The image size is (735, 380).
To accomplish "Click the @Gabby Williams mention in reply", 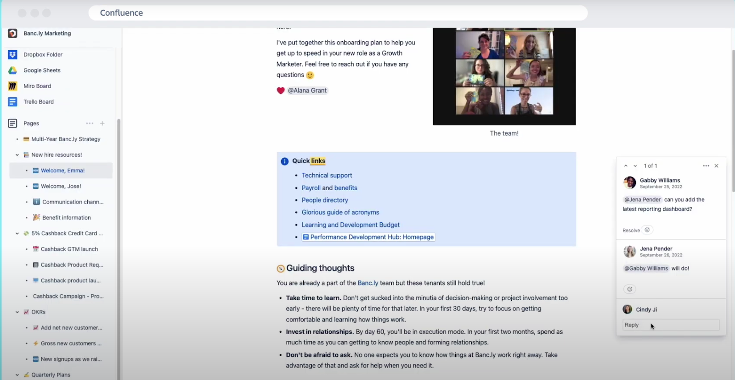I will (x=646, y=269).
